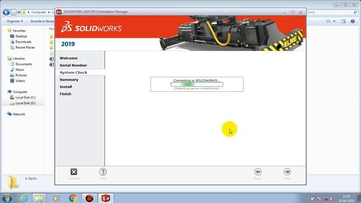The image size is (361, 203).
Task: Select Libraries in the navigation pane
Action: (19, 59)
